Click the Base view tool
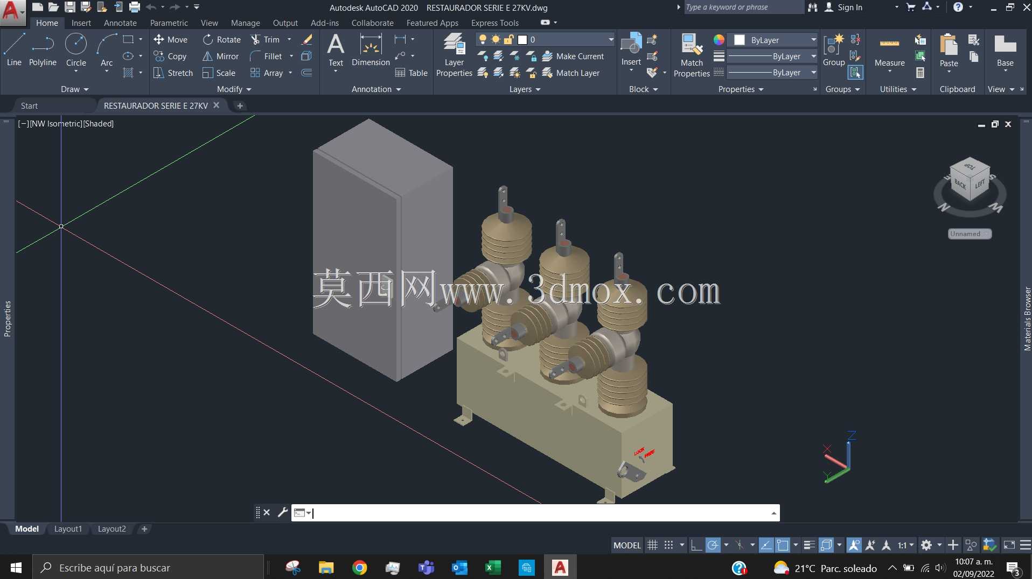Viewport: 1032px width, 579px height. 1005,50
